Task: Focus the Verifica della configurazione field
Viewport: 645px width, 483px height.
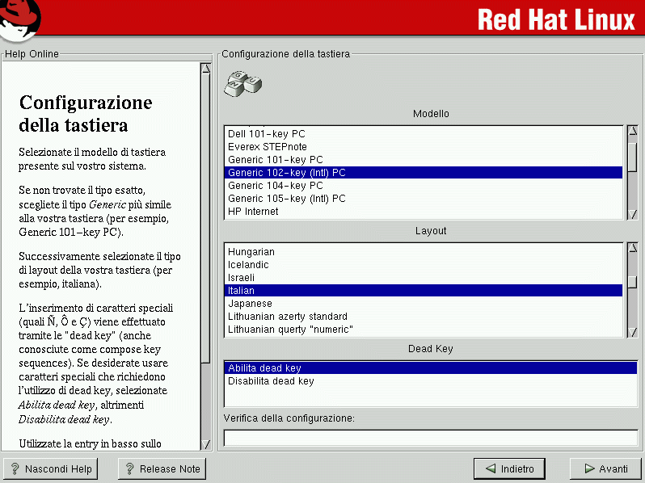Action: pos(429,438)
